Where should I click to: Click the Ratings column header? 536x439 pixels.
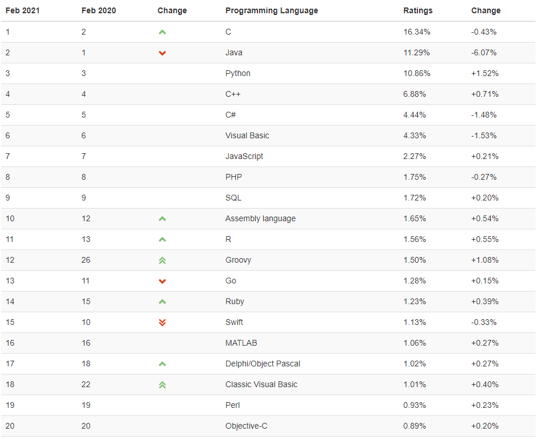click(x=417, y=10)
